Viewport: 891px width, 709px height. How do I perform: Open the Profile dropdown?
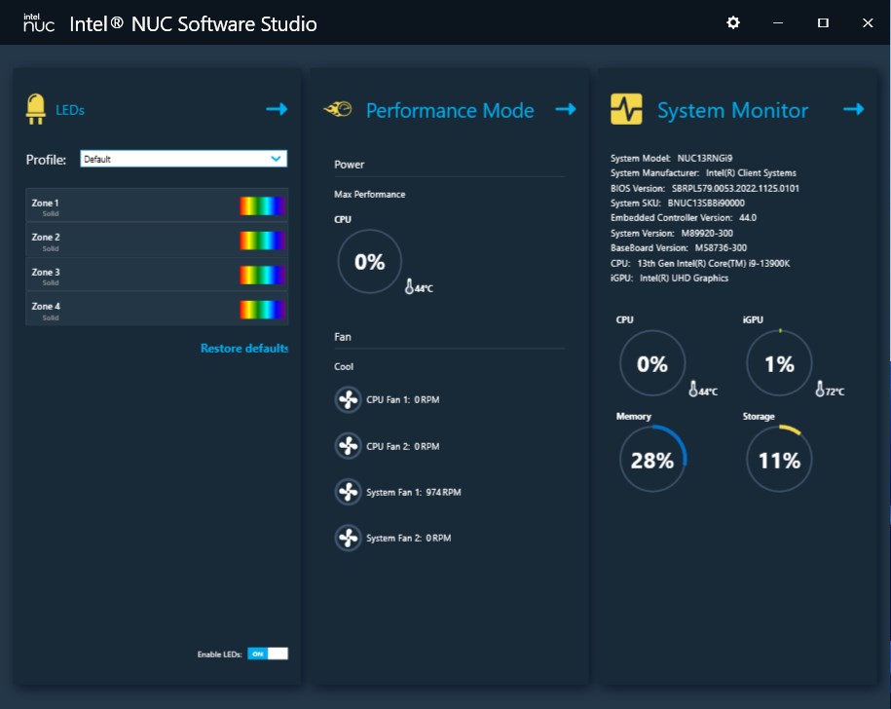click(183, 159)
